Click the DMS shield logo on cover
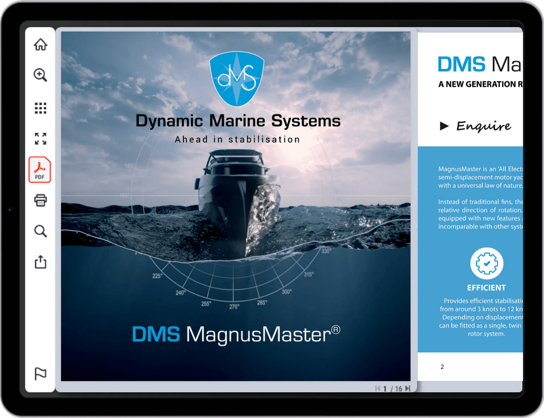 [237, 79]
